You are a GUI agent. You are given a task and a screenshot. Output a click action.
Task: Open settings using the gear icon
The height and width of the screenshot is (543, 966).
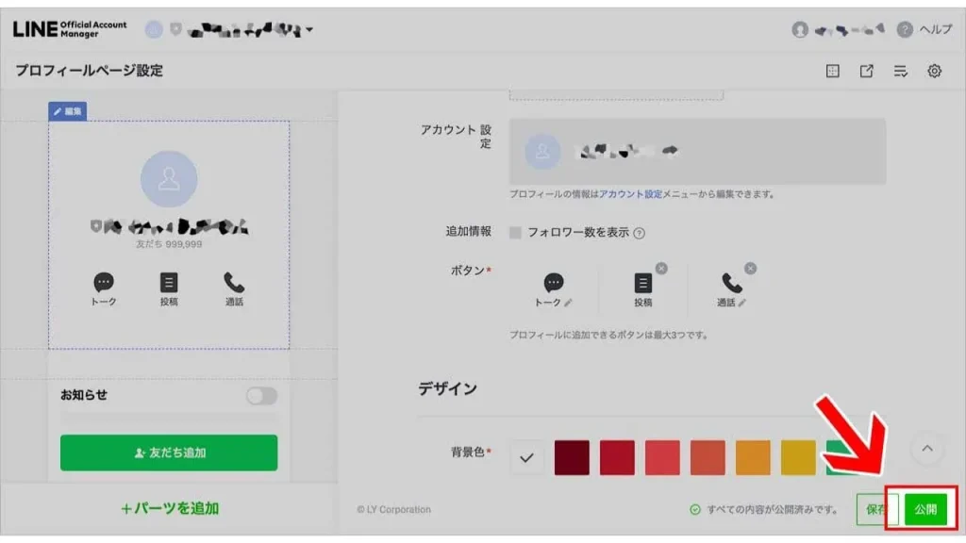coord(935,70)
